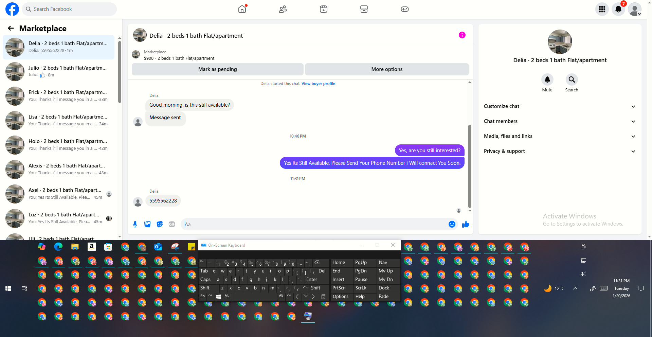
Task: Open Task View on the taskbar
Action: 24,288
